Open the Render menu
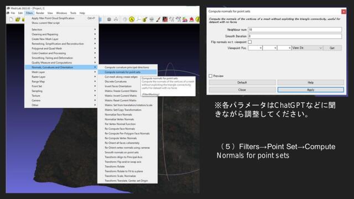 click(40, 13)
